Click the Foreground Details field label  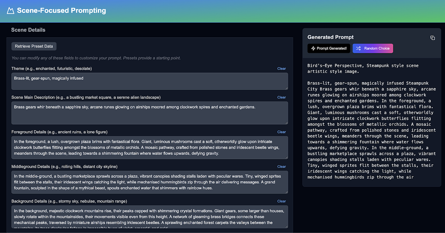59,132
